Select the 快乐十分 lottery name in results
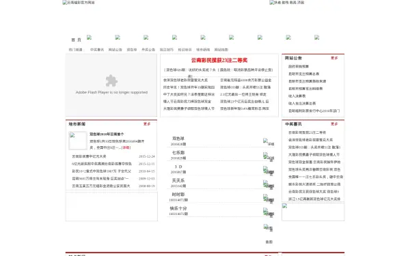The width and height of the screenshot is (410, 256). pos(178,208)
